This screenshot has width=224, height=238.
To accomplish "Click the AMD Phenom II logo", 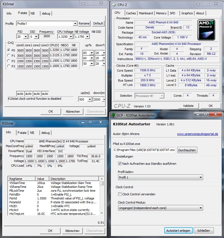I will (x=206, y=30).
